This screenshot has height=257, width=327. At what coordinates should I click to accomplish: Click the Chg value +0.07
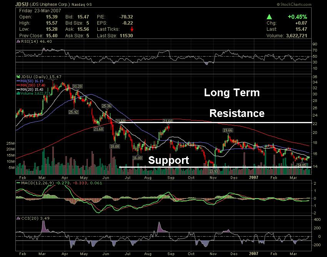point(301,23)
